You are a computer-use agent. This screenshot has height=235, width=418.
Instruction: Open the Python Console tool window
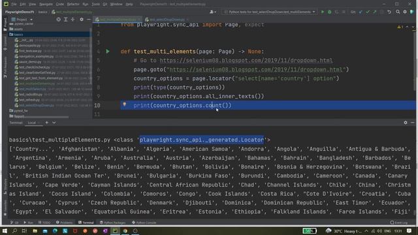144,223
